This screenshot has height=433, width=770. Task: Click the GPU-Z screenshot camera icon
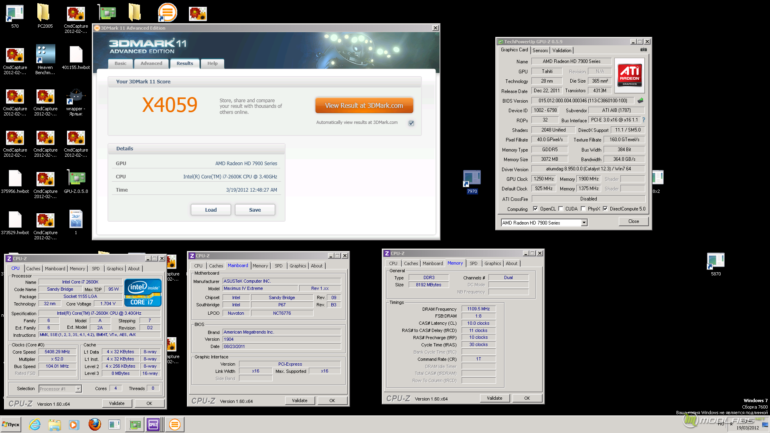pyautogui.click(x=643, y=50)
